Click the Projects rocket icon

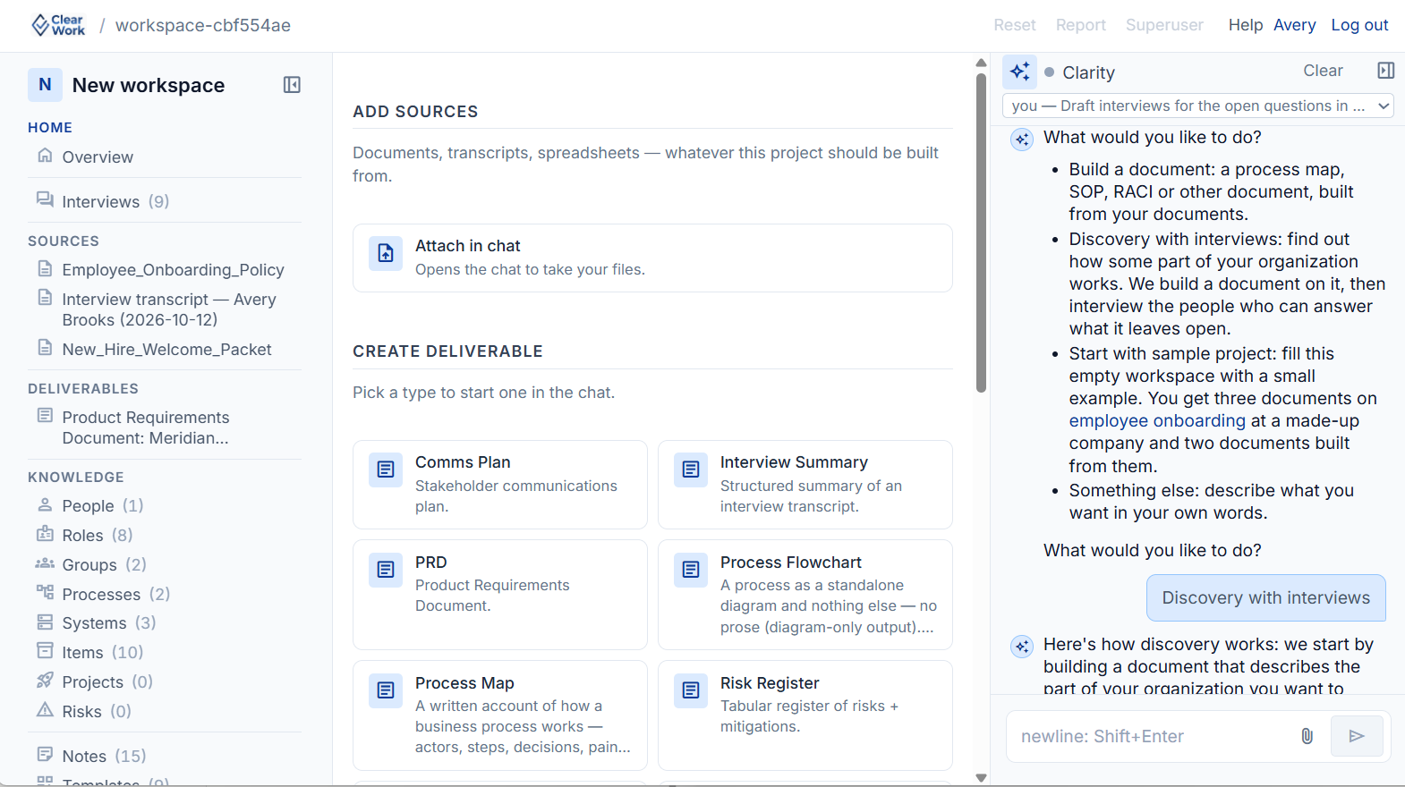(45, 681)
